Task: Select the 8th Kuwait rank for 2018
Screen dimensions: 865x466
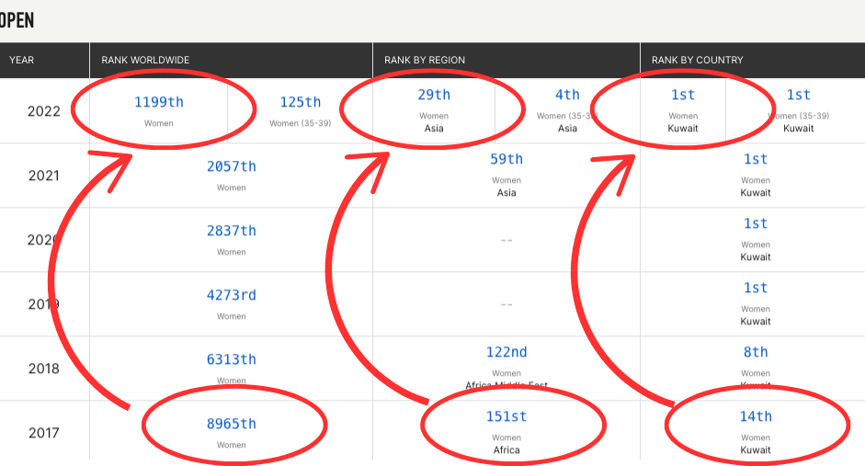Action: coord(756,352)
